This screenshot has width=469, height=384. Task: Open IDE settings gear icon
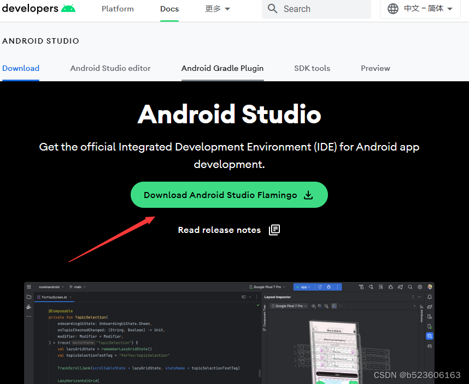tap(420, 287)
